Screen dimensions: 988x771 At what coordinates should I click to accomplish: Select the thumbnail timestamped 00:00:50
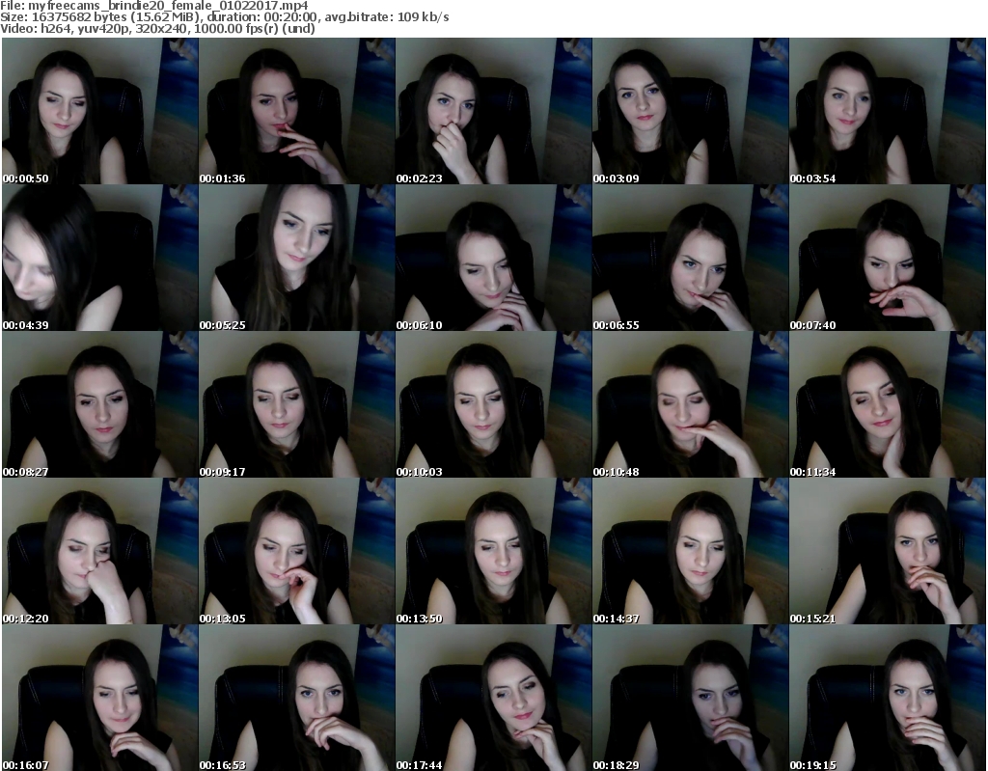[99, 111]
